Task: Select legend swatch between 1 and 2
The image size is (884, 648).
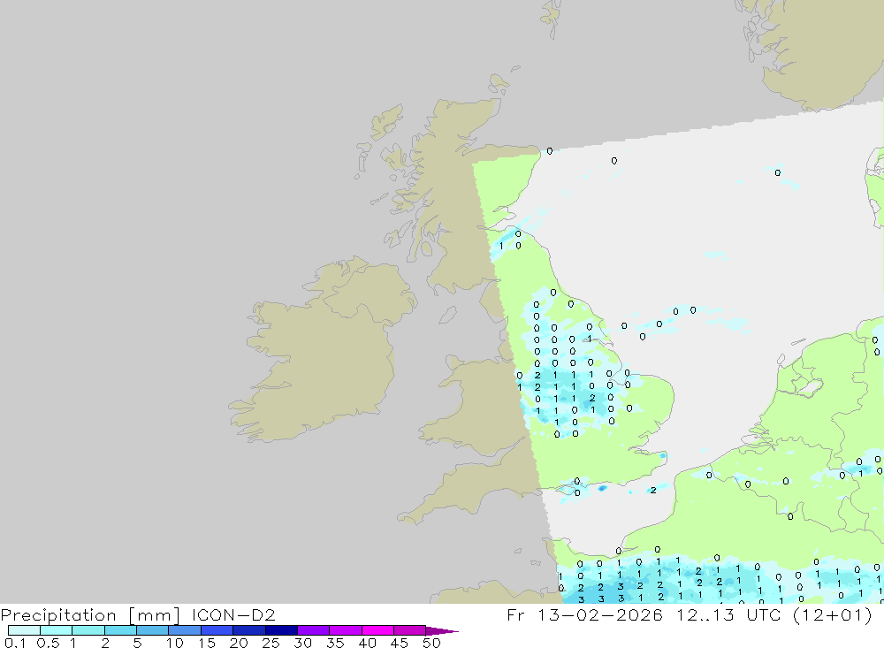Action: tap(88, 630)
